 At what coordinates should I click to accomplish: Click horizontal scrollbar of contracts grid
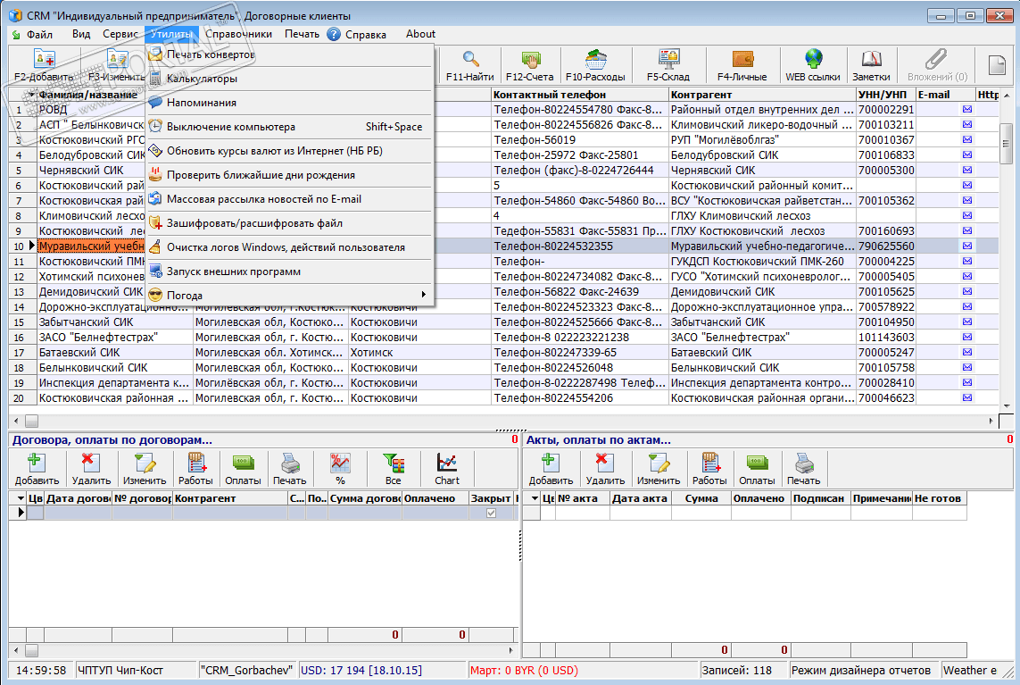coord(263,650)
